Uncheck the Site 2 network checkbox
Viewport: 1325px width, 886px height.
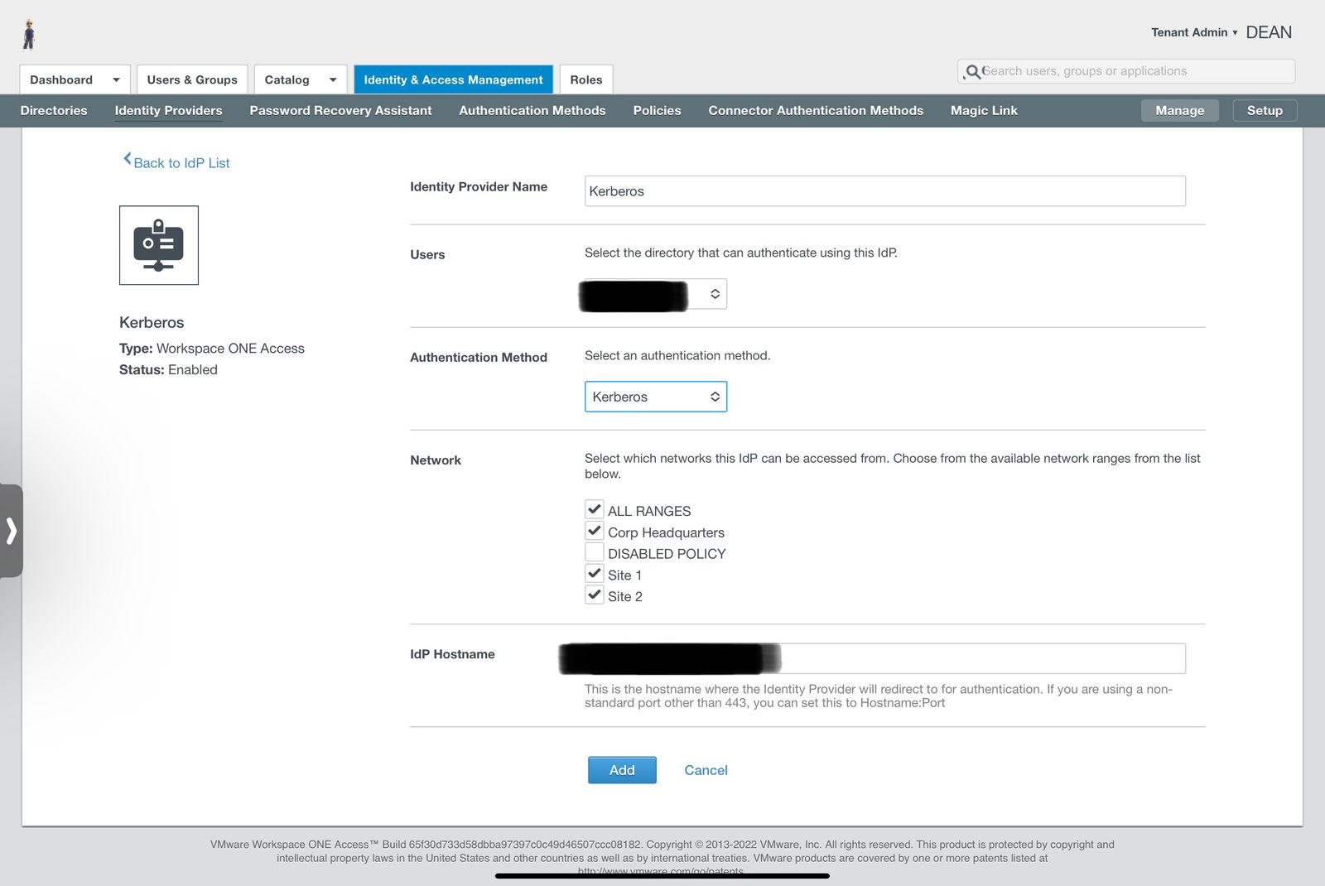pos(594,595)
